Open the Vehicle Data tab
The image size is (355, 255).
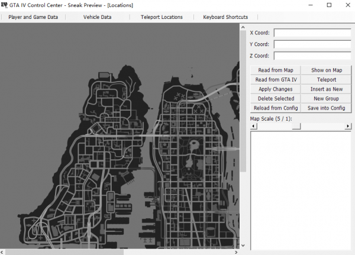[97, 17]
